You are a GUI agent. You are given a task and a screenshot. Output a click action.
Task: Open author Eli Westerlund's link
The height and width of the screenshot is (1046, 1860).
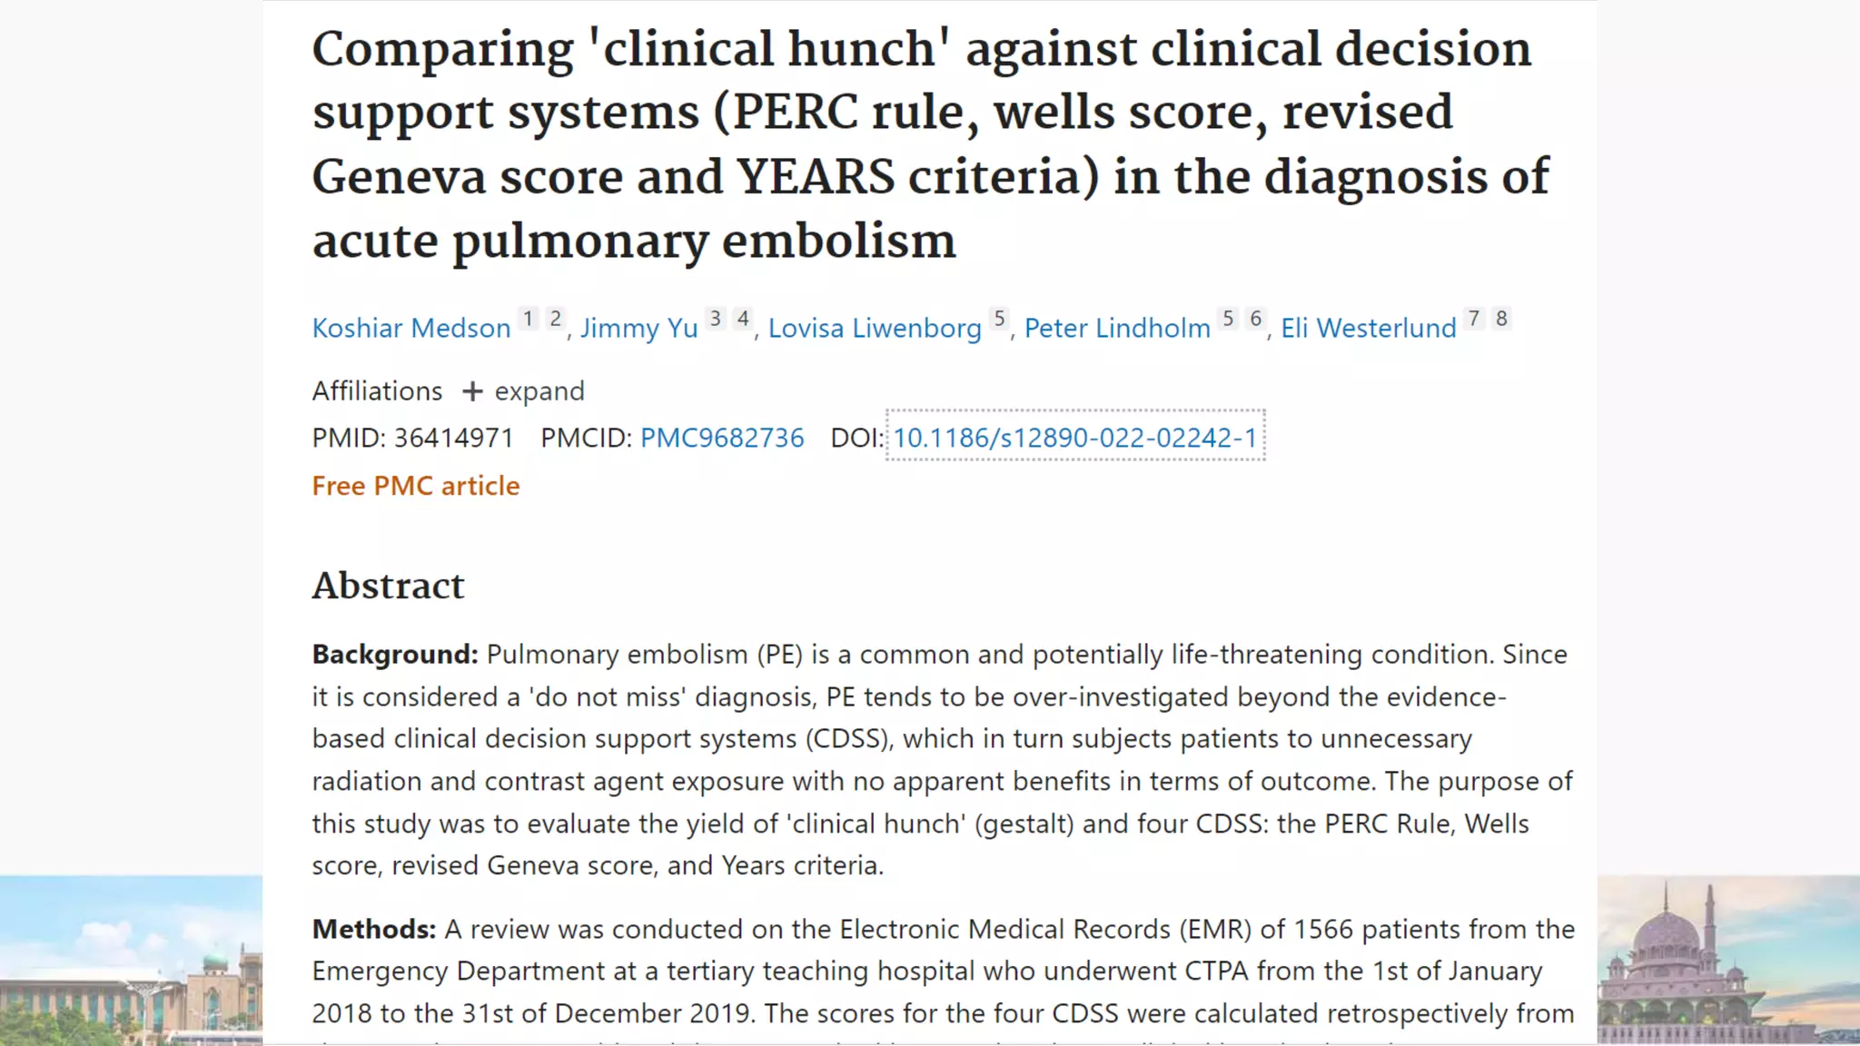click(1369, 328)
